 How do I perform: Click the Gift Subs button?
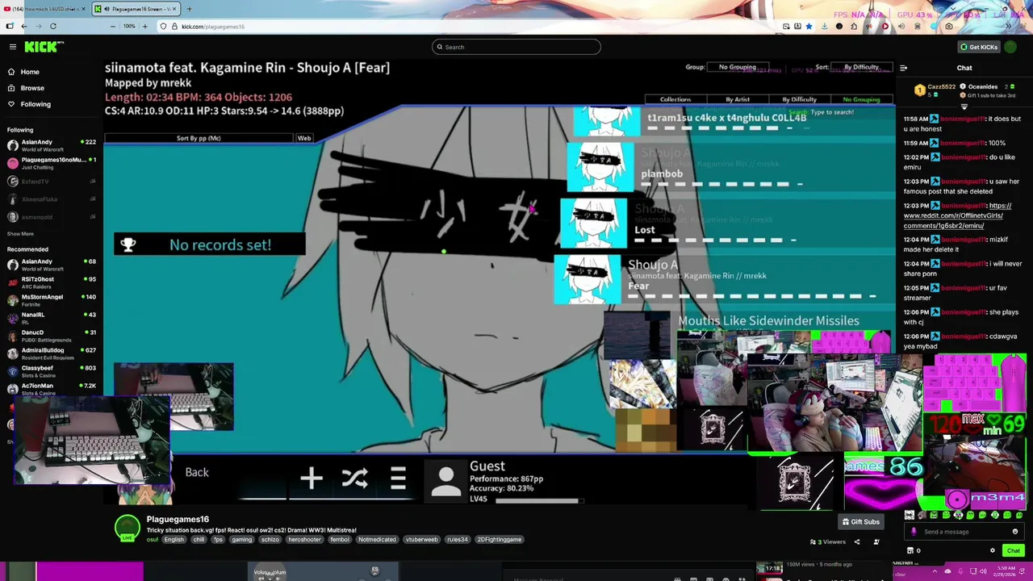pyautogui.click(x=860, y=522)
